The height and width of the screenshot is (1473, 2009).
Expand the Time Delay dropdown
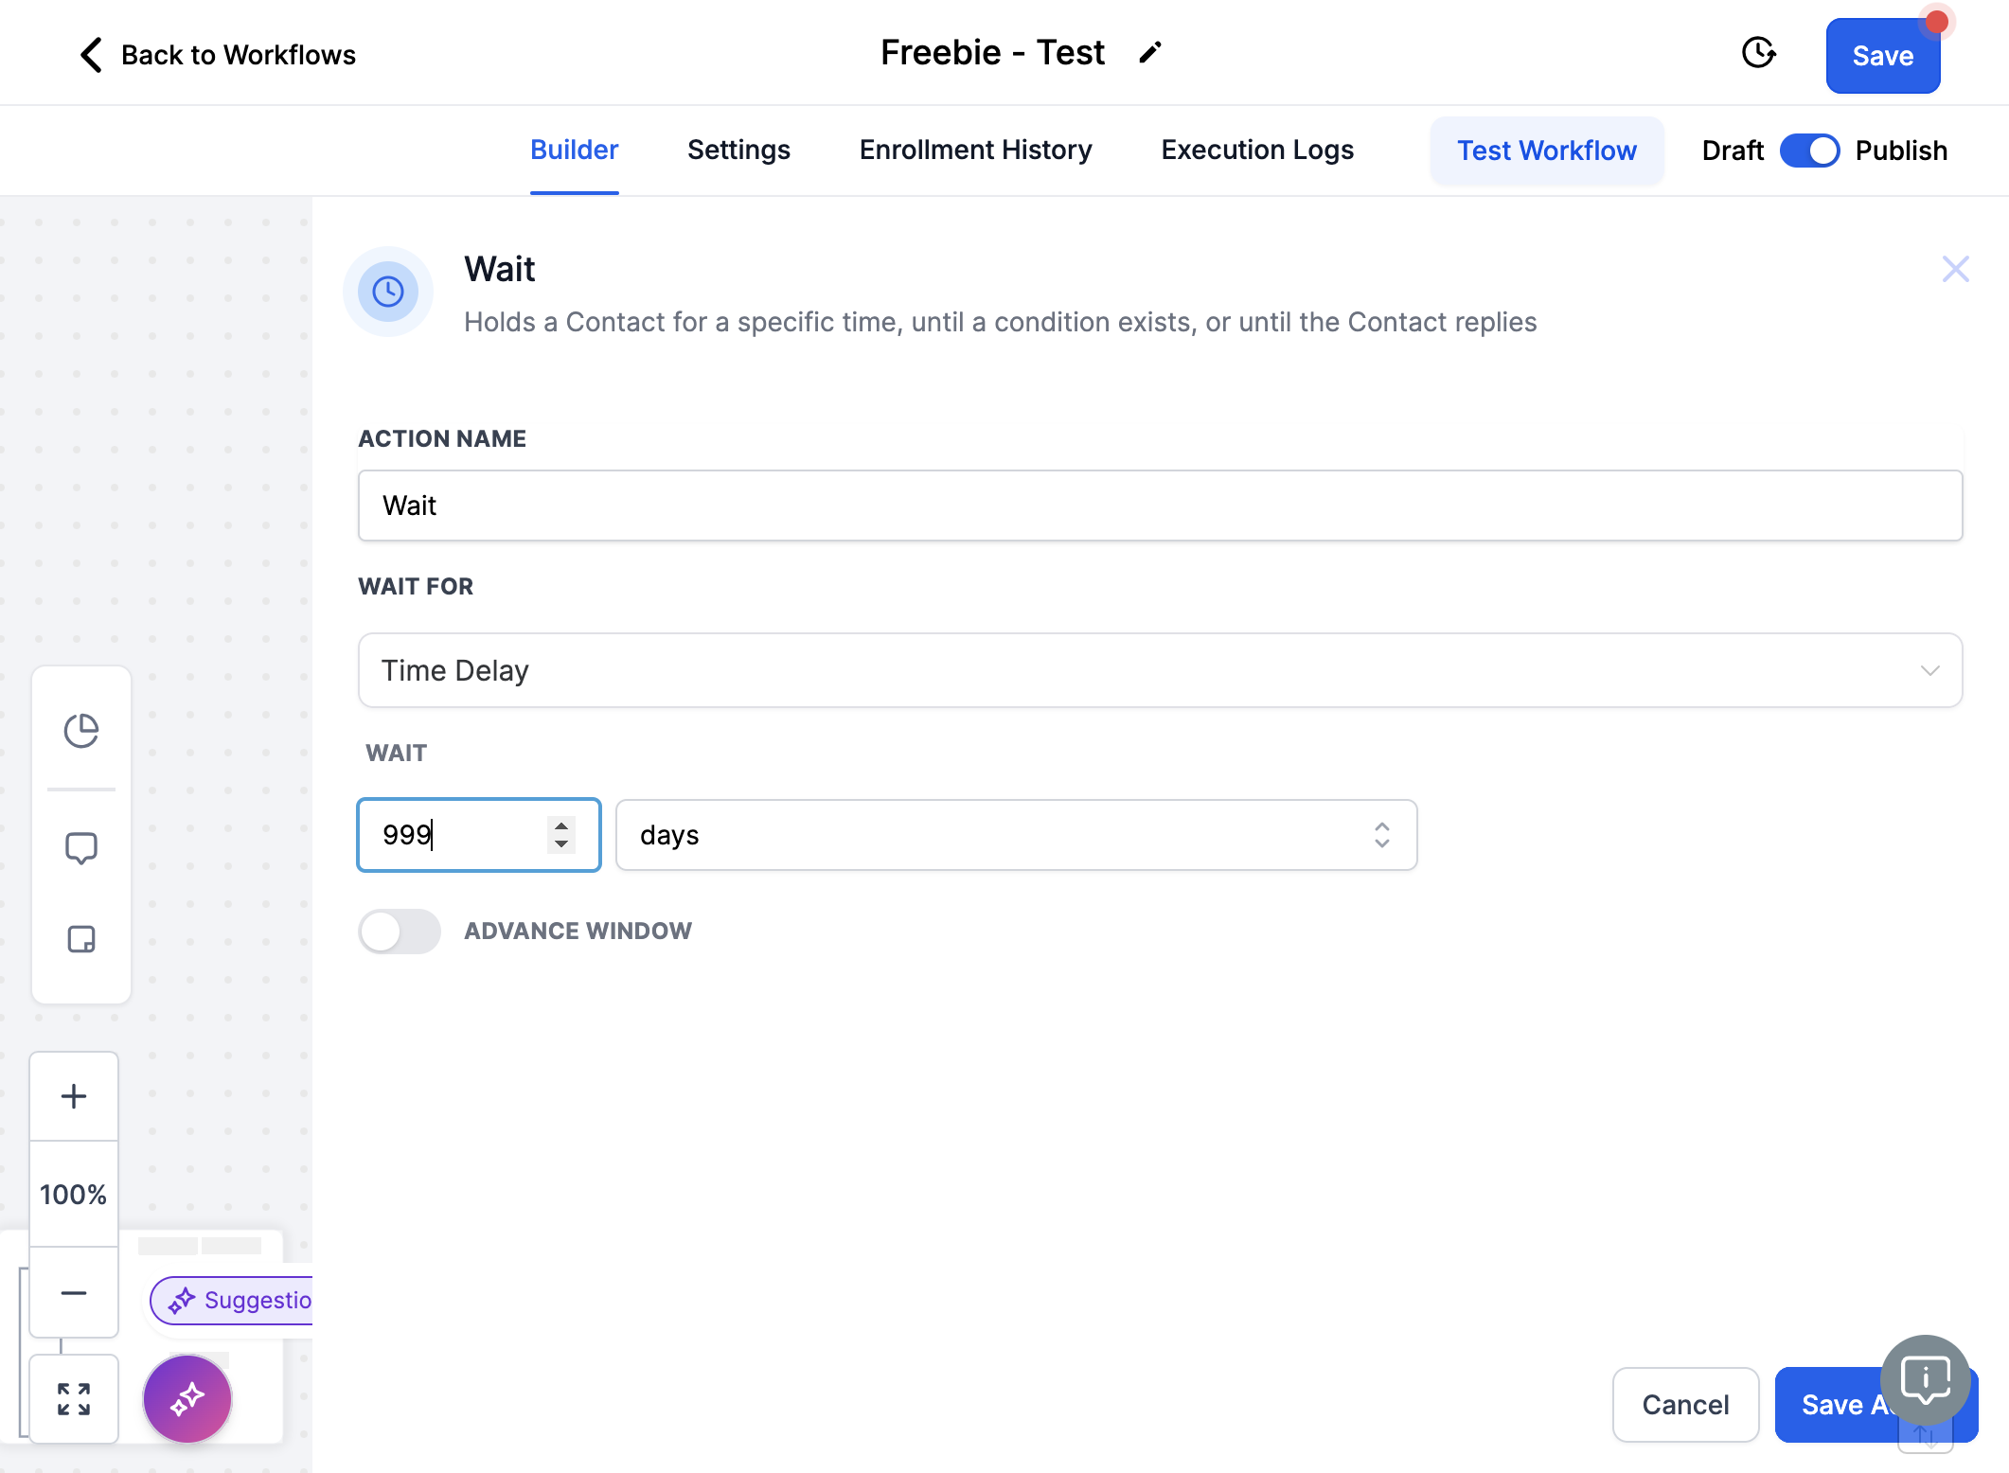coord(1161,670)
